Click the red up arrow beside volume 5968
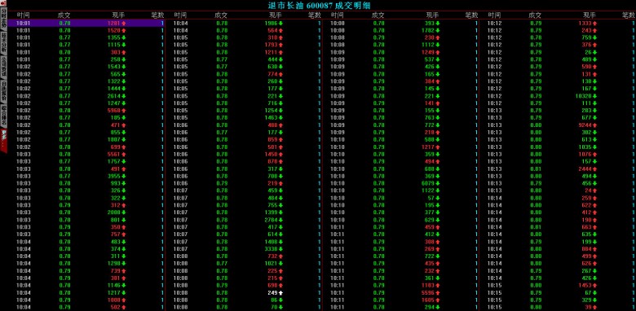The height and width of the screenshot is (311, 636). click(x=124, y=111)
